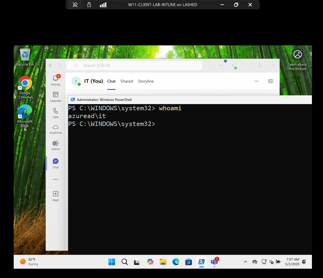Open more chat options ellipsis menu

(257, 81)
